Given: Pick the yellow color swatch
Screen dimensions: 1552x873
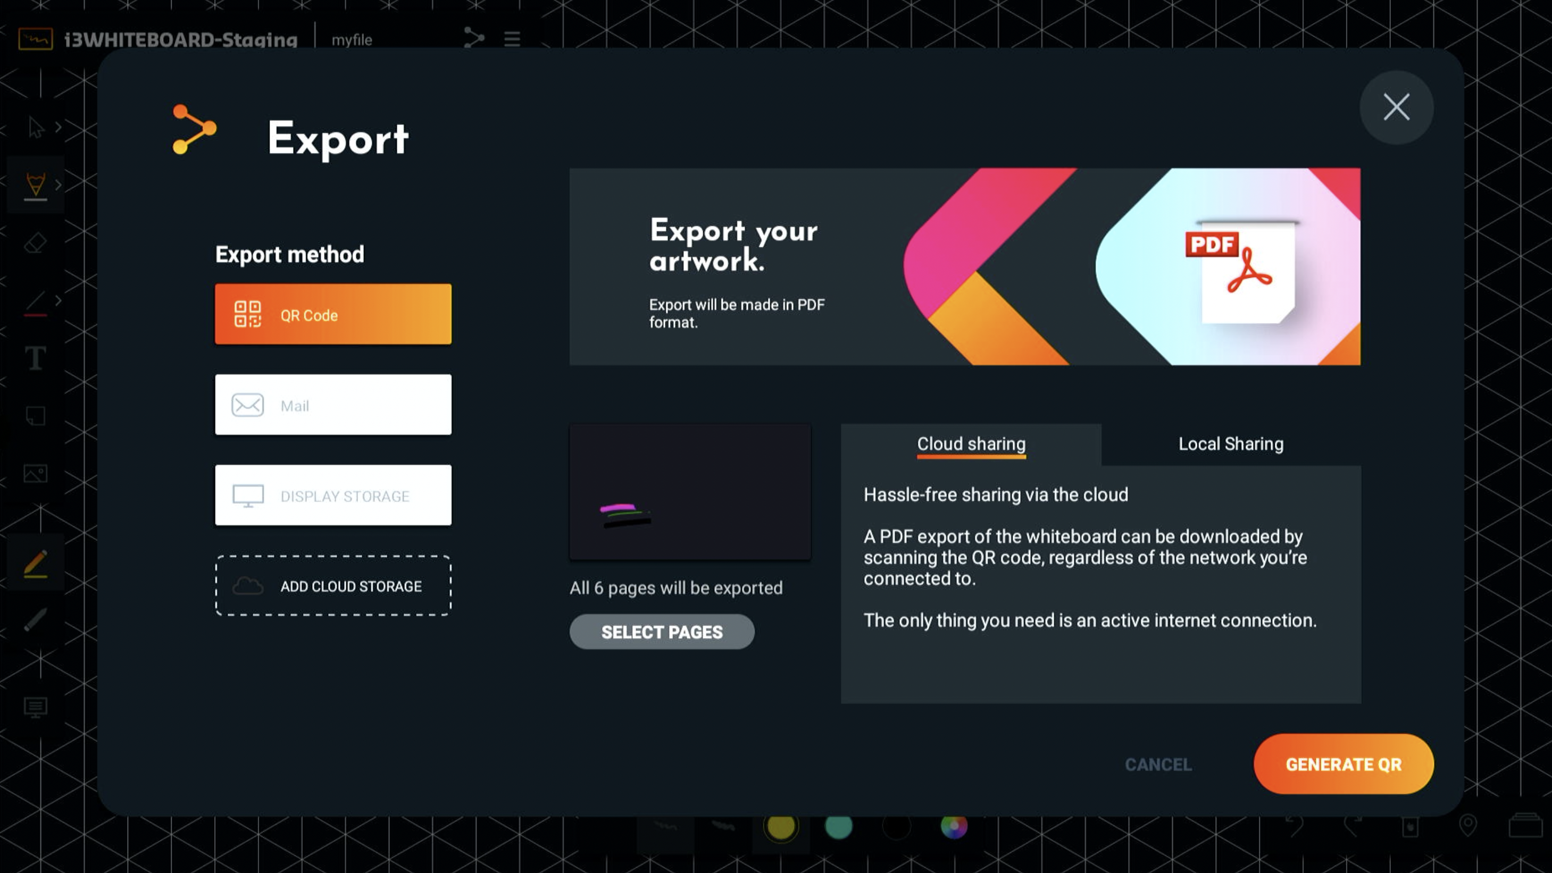Looking at the screenshot, I should coord(780,826).
